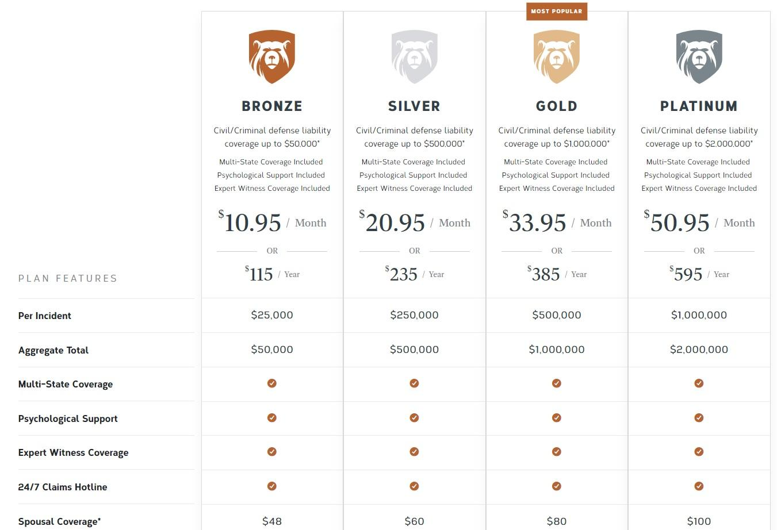Click Gold Psychological Support checkmark
The image size is (777, 530).
click(557, 418)
